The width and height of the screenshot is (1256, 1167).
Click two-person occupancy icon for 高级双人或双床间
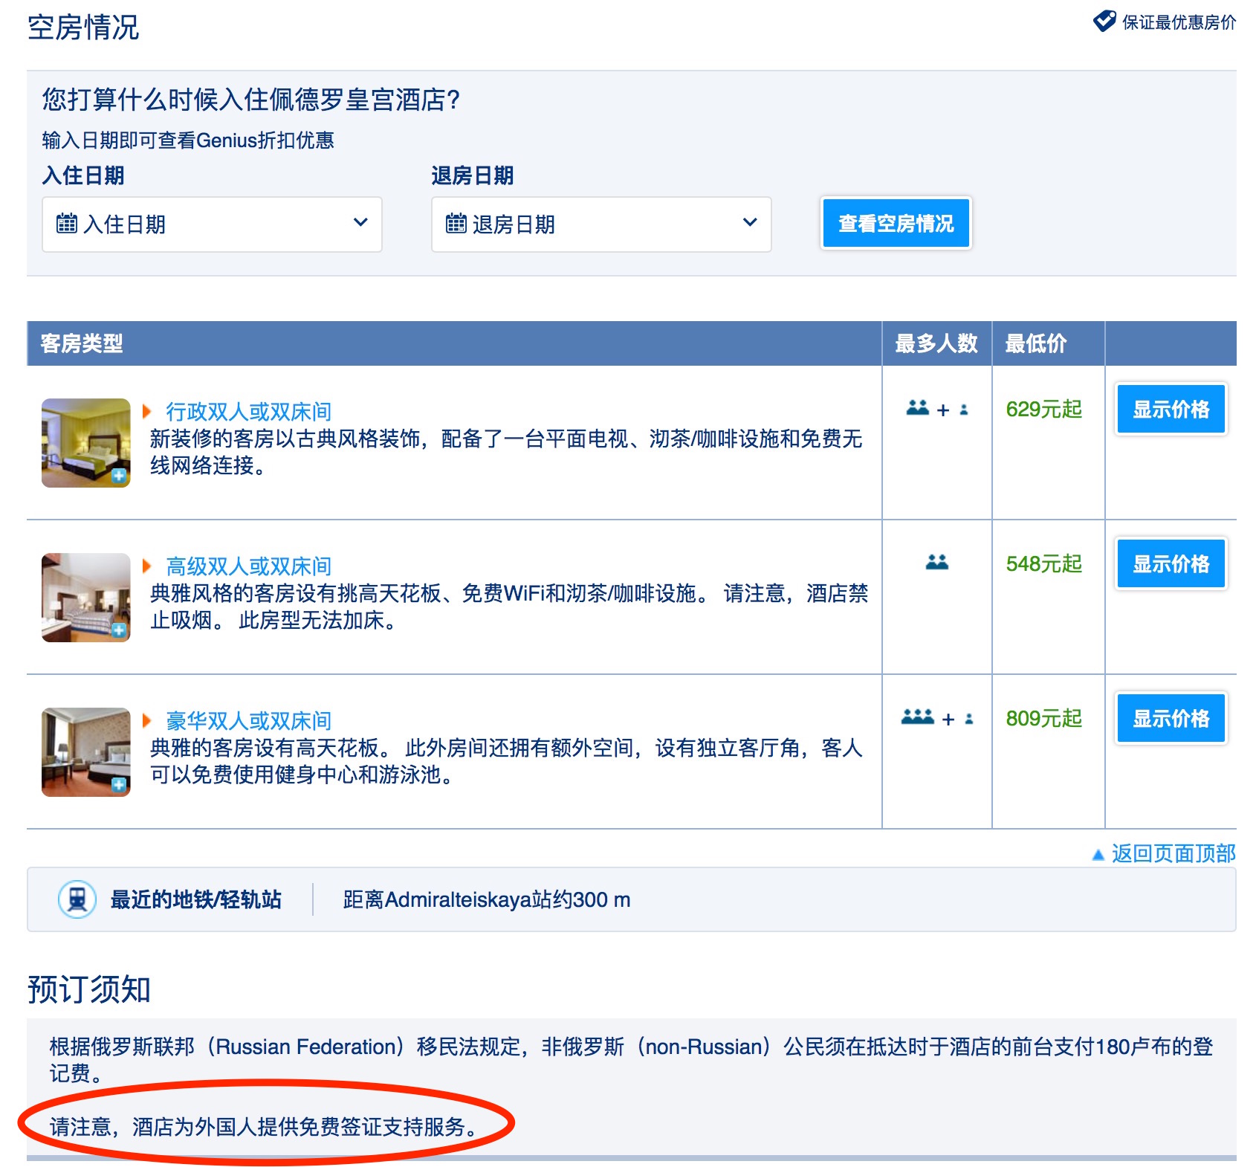tap(936, 563)
